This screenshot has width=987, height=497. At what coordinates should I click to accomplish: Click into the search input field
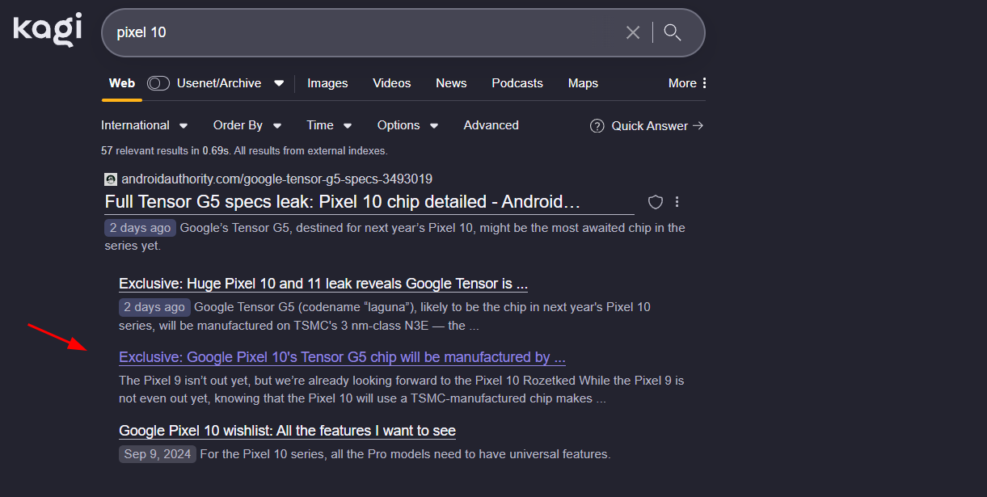[x=364, y=32]
